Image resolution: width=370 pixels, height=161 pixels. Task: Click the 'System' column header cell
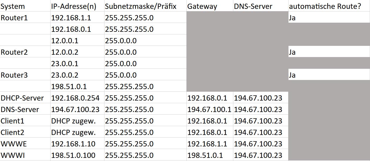coord(25,6)
